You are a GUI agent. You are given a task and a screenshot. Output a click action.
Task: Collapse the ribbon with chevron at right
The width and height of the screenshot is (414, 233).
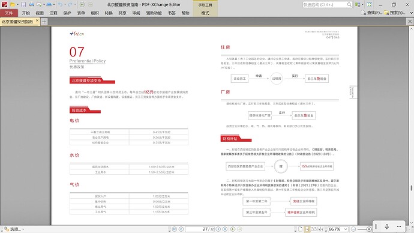[x=412, y=13]
